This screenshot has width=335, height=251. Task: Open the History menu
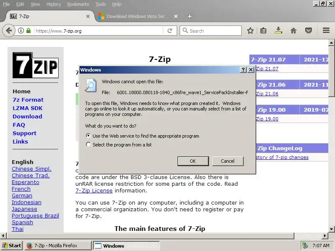(54, 4)
